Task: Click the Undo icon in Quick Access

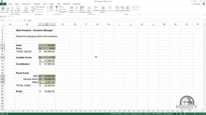Action: [x=5, y=17]
